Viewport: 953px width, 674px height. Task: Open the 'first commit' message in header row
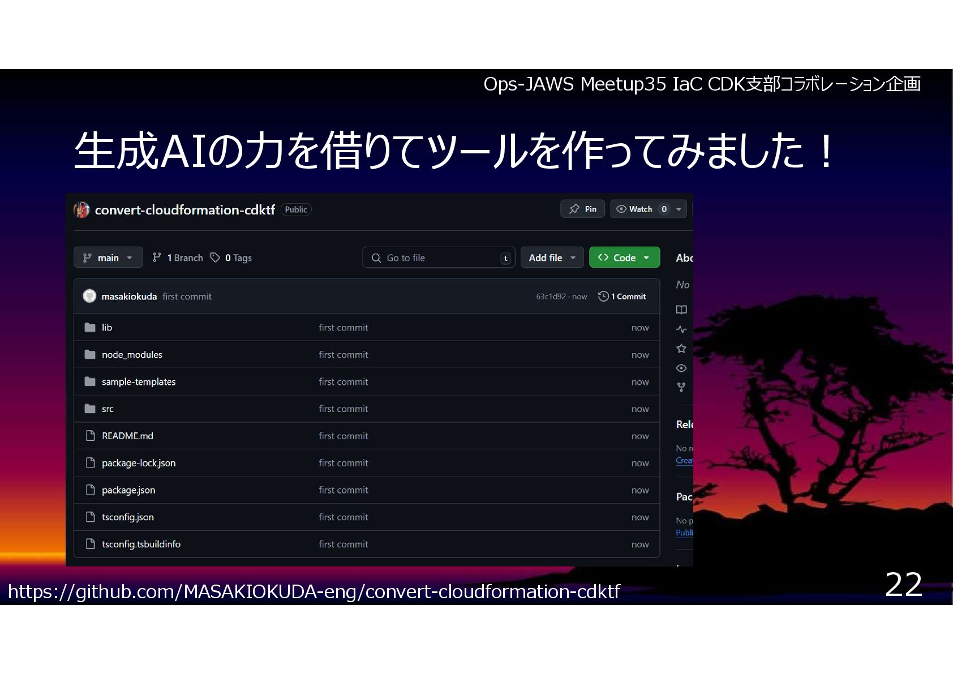187,297
